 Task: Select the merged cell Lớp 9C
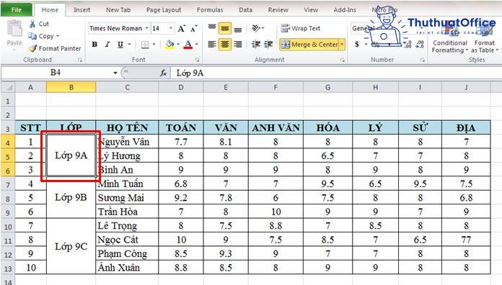[71, 246]
